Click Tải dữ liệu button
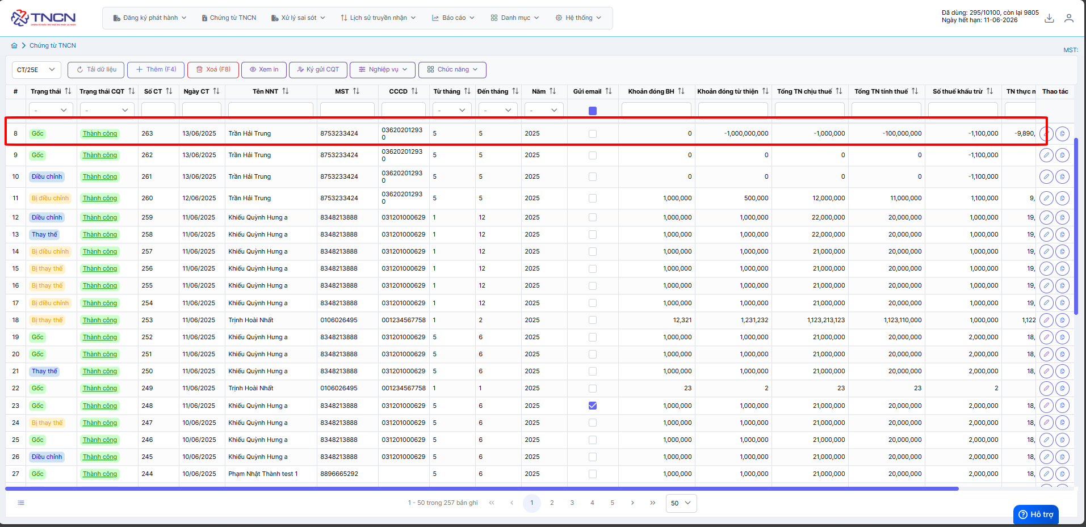Image resolution: width=1086 pixels, height=527 pixels. click(96, 70)
